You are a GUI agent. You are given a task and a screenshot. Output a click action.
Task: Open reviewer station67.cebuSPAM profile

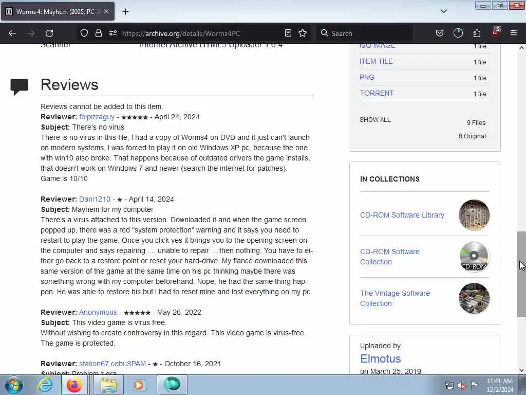pos(112,364)
